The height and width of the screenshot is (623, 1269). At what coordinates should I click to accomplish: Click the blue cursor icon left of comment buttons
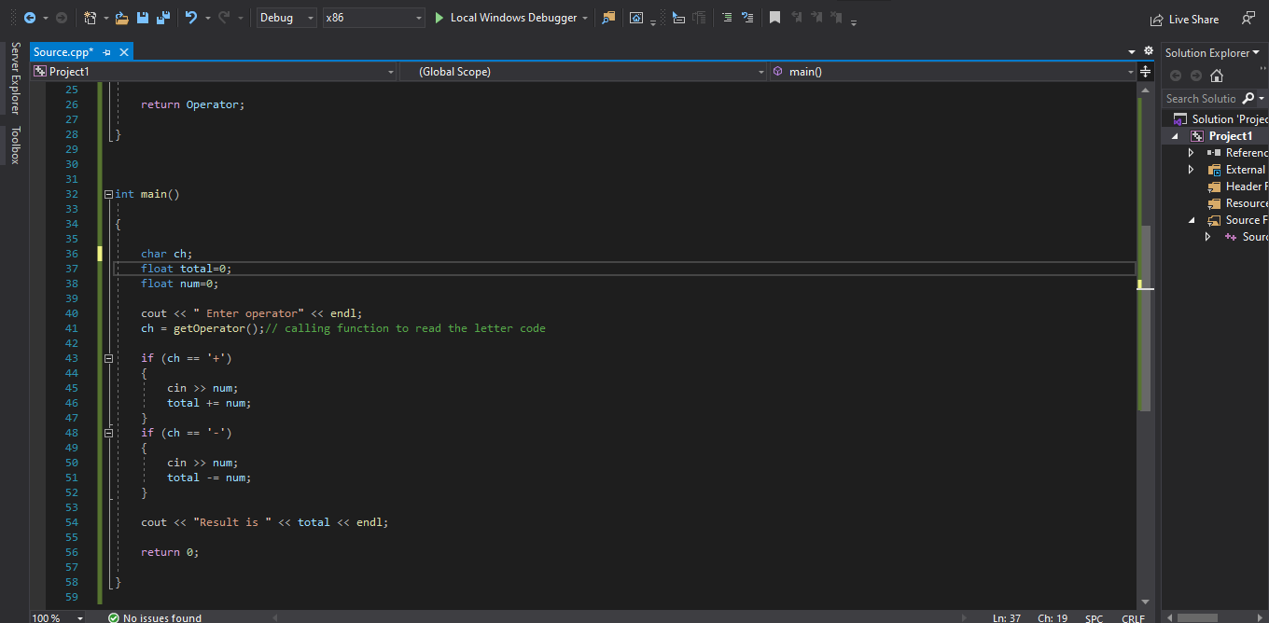[678, 18]
